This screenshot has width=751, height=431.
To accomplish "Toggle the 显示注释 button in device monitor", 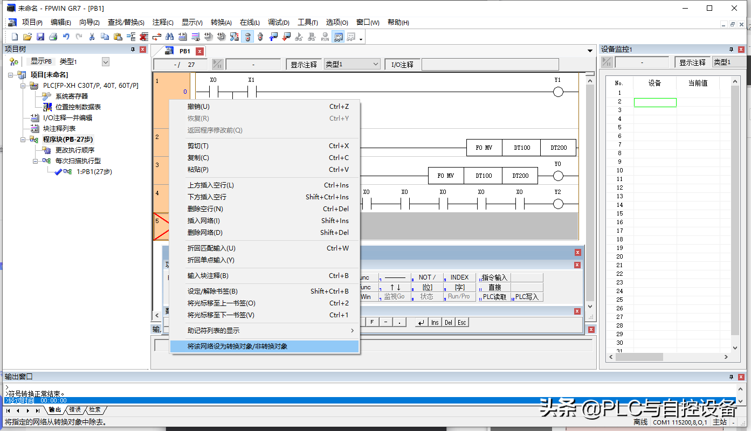I will [x=692, y=62].
